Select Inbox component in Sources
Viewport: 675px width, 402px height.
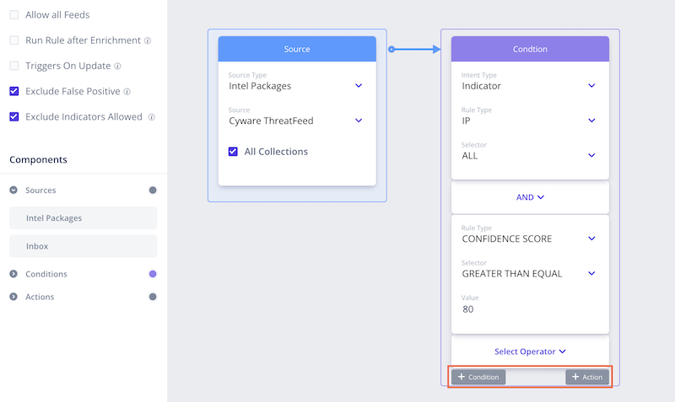coord(83,246)
